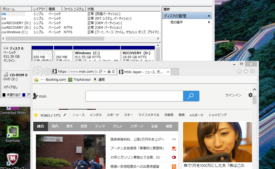The width and height of the screenshot is (275, 169).
Task: Open the 動画 navigation item
Action: (181, 115)
